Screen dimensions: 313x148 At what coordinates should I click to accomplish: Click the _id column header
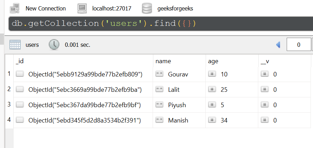point(20,61)
